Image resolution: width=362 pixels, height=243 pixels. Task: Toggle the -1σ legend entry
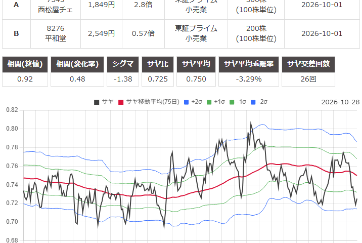point(238,102)
